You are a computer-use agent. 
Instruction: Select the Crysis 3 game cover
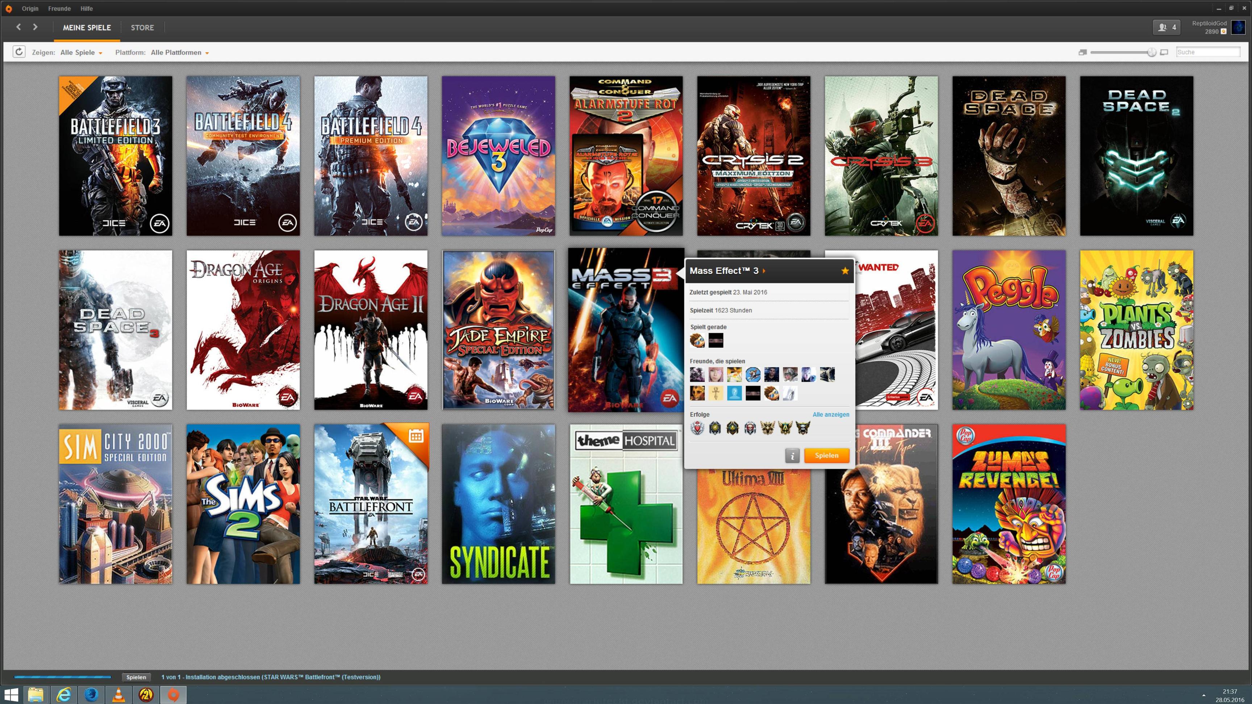[x=881, y=156]
